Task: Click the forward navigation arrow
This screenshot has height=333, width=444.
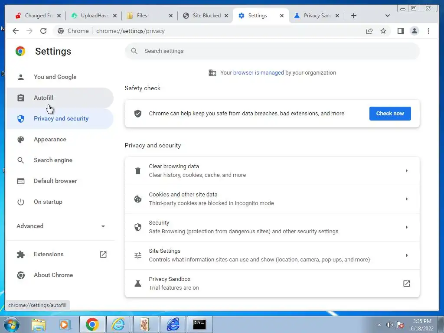Action: point(29,31)
